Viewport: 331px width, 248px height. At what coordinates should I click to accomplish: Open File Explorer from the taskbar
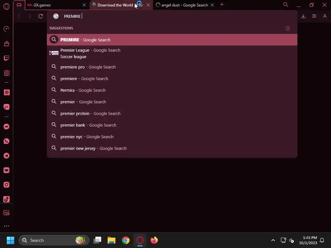[112, 240]
